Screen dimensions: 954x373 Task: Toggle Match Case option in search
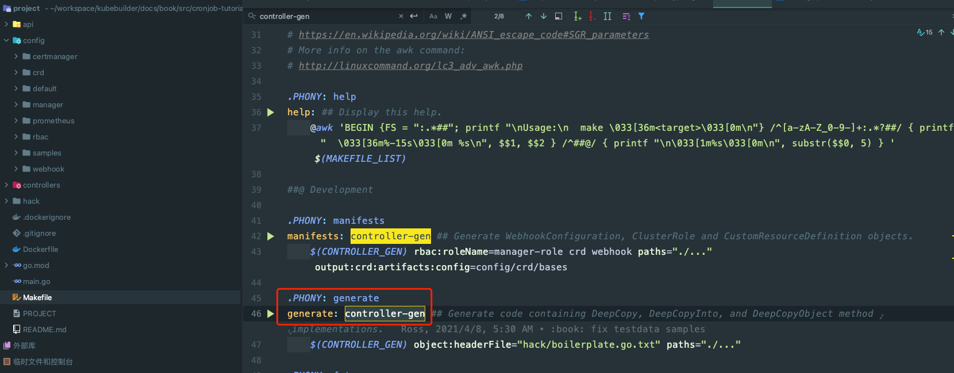[433, 16]
